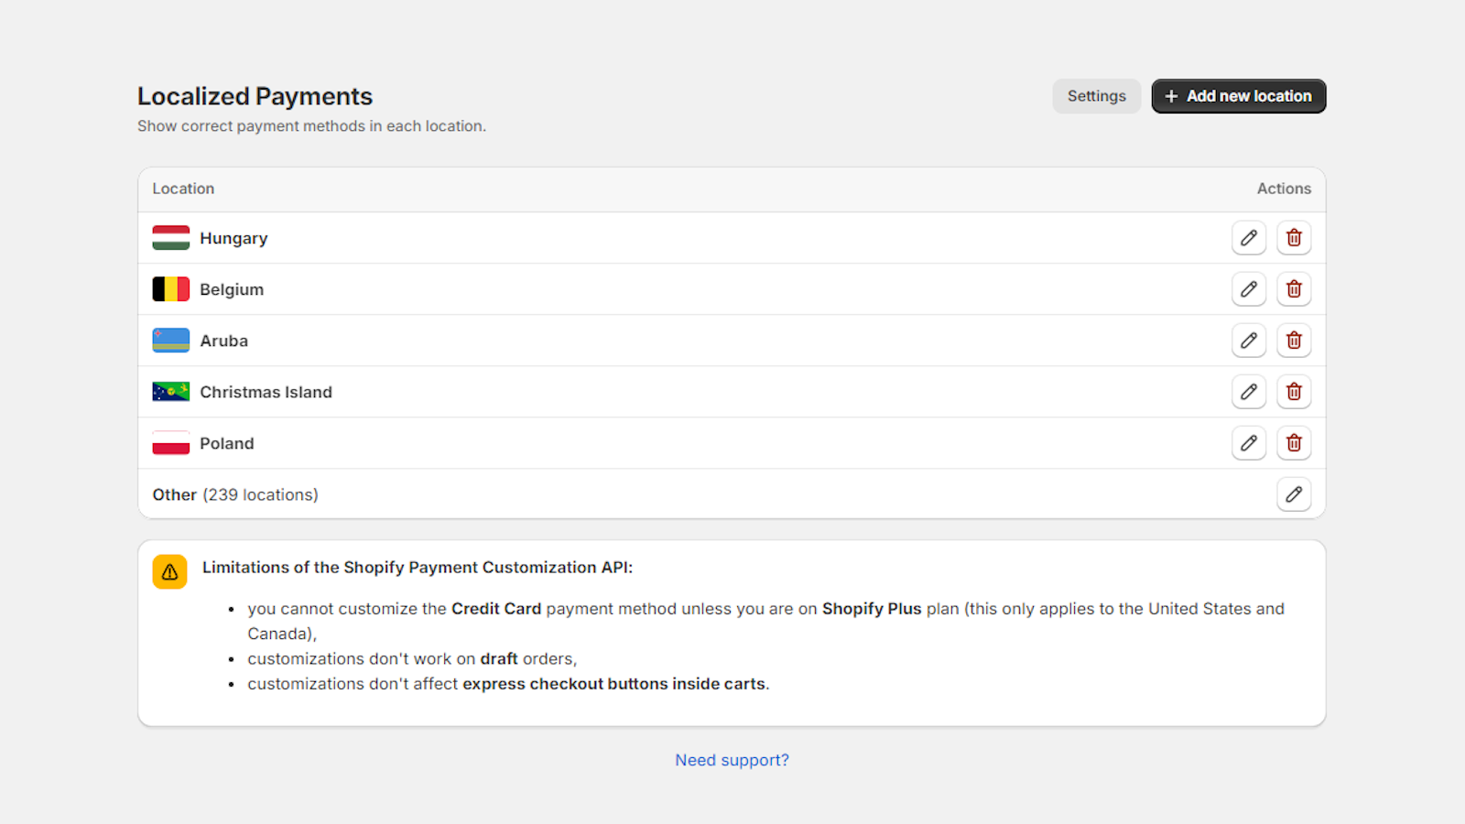Click the Hungary flag image

click(170, 237)
